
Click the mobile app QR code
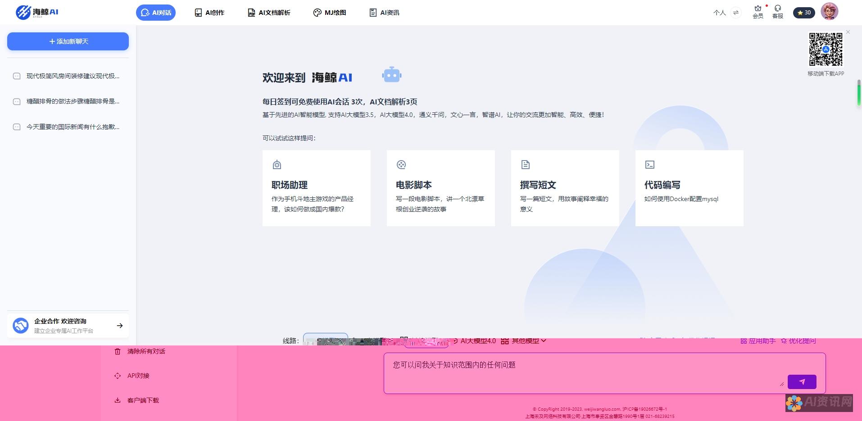pyautogui.click(x=826, y=49)
